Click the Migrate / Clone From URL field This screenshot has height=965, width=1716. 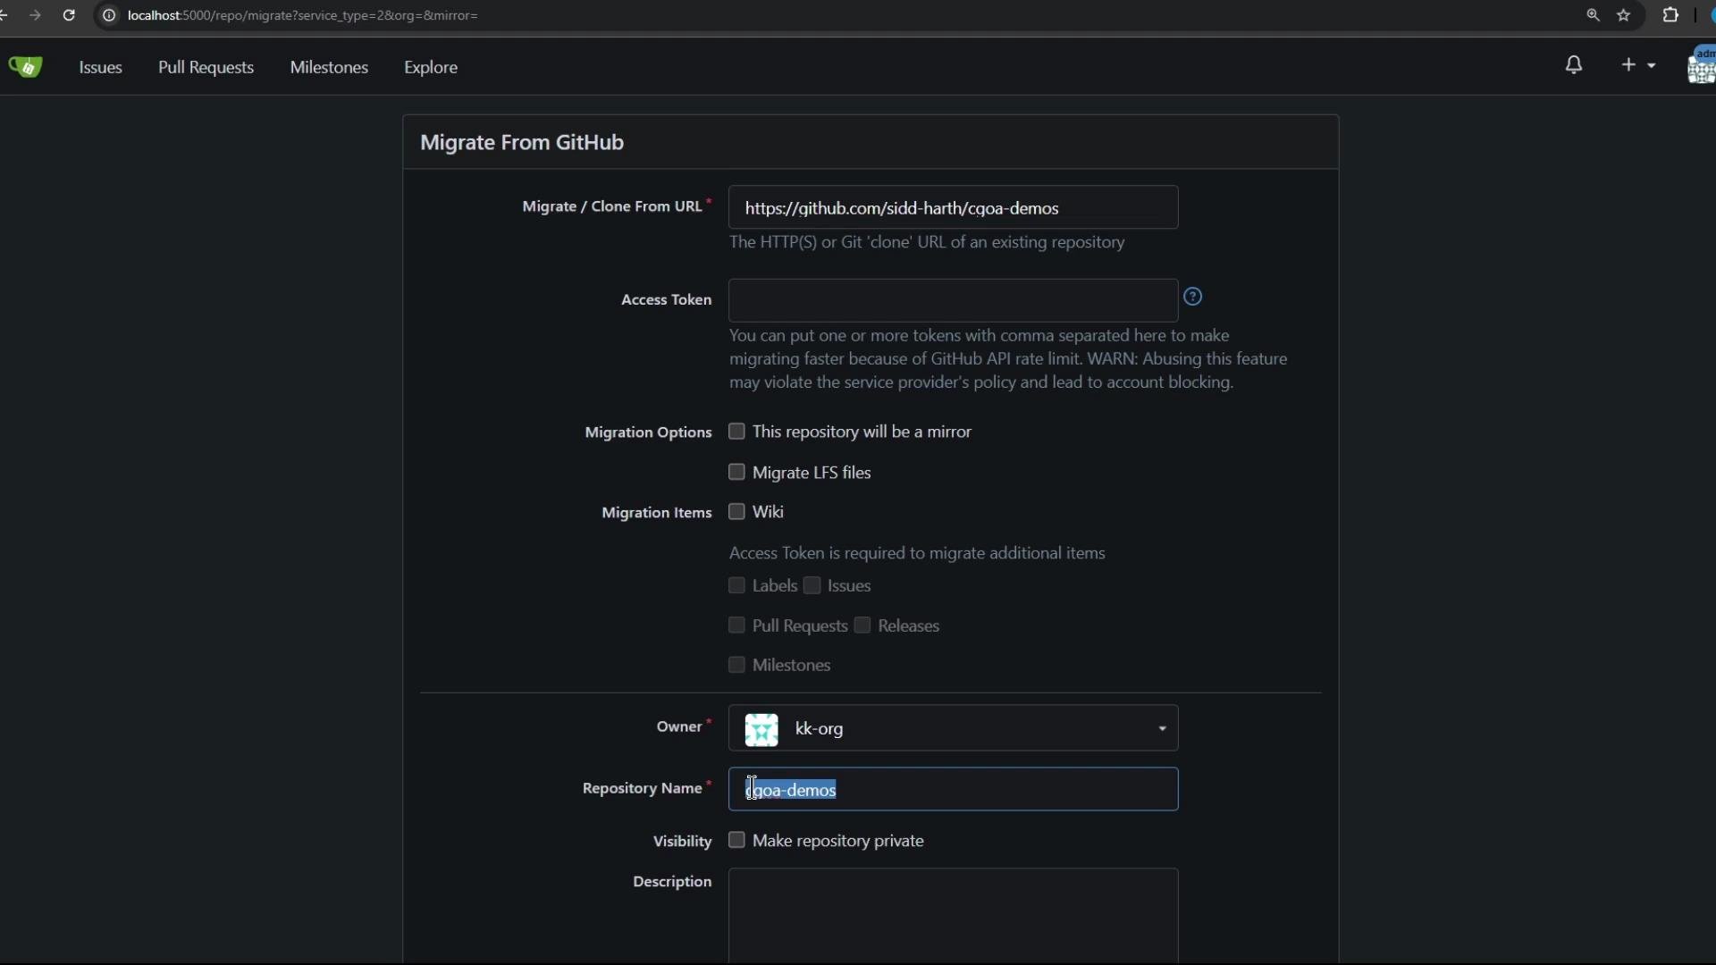point(953,207)
